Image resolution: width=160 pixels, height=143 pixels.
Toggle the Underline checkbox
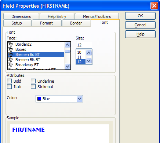click(x=33, y=81)
